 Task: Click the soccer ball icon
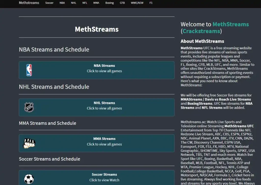point(29,179)
